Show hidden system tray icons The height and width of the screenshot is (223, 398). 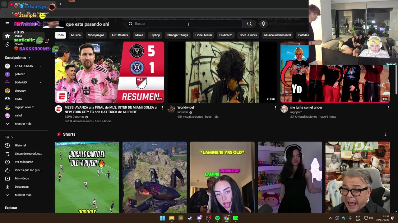[330, 218]
